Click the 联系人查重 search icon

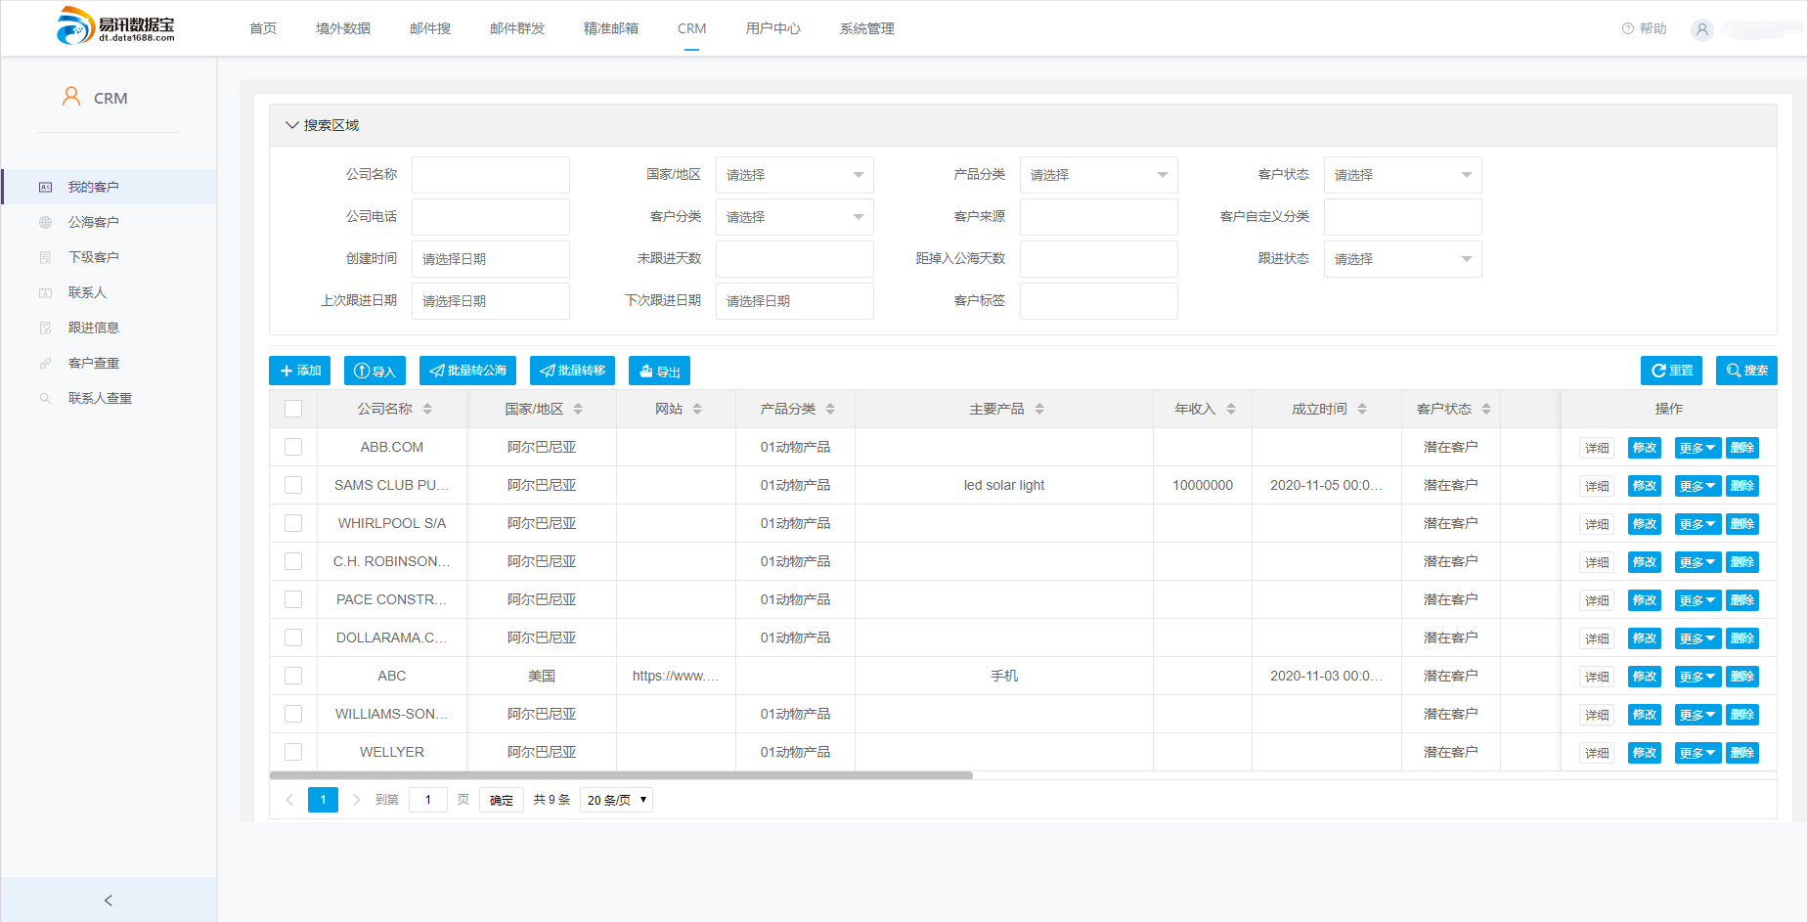pyautogui.click(x=45, y=398)
